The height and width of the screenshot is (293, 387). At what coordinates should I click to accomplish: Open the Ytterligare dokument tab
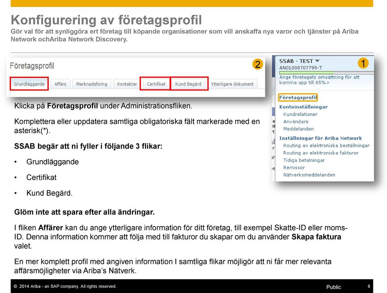pos(232,84)
